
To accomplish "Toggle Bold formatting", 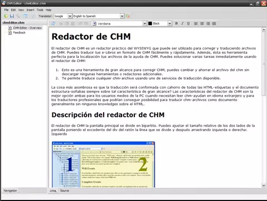I will pos(176,23).
